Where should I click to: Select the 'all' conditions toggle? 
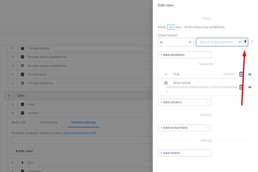pos(171,27)
